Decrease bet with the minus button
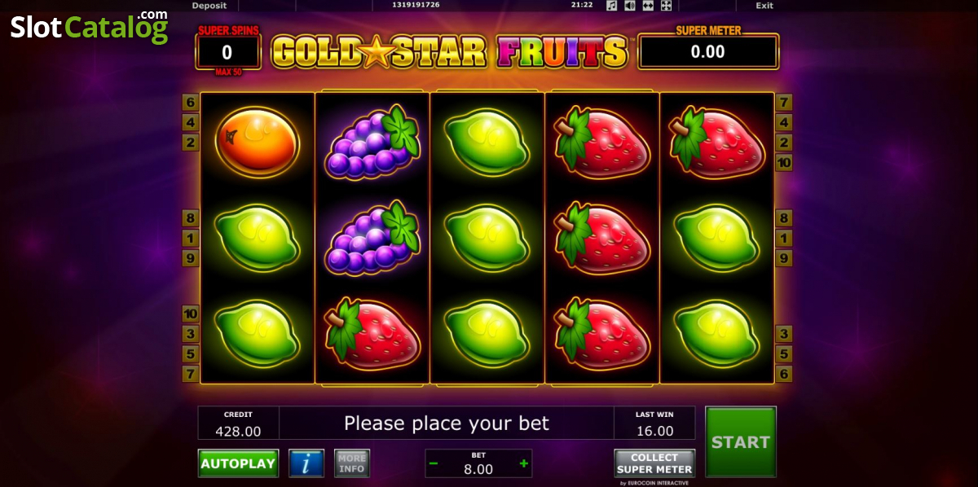Viewport: 978px width, 487px height. [x=434, y=463]
